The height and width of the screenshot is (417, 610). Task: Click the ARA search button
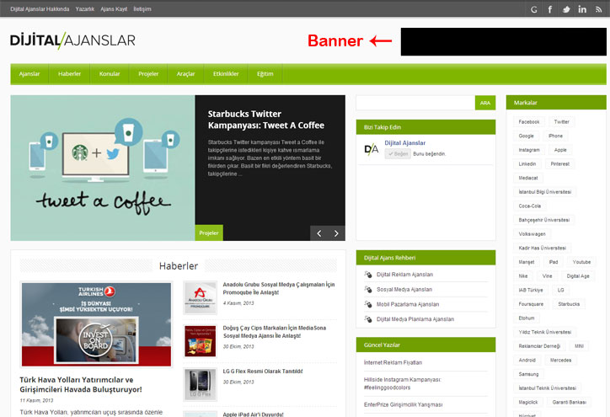click(485, 103)
